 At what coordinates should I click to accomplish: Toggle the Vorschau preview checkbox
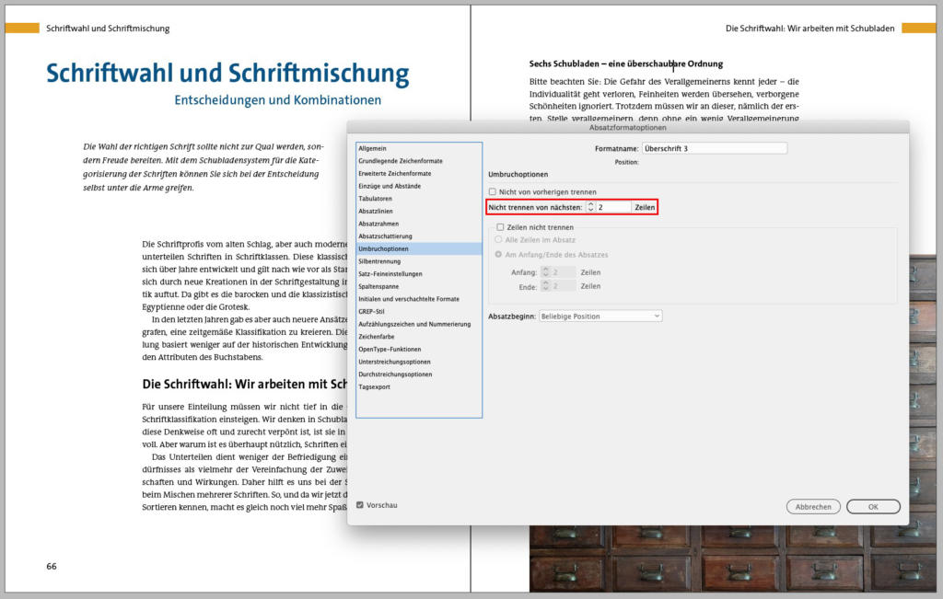[359, 505]
